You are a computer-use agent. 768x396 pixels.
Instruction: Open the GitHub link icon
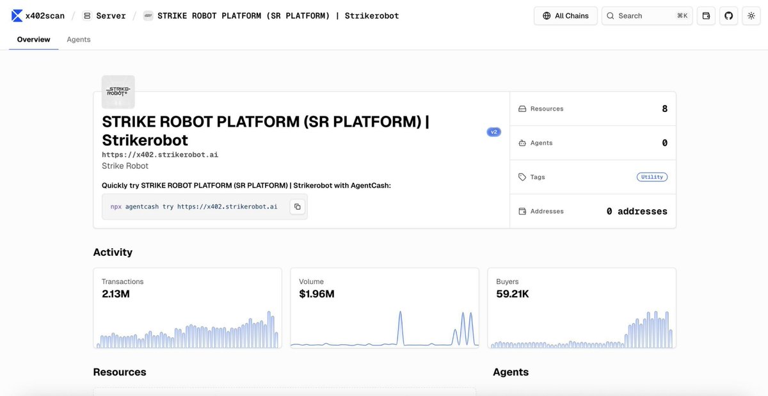click(728, 15)
